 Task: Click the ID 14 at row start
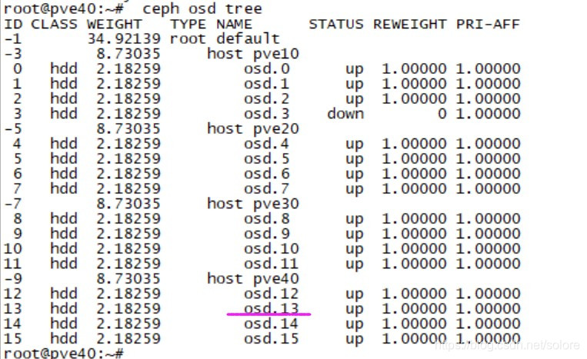coord(13,324)
